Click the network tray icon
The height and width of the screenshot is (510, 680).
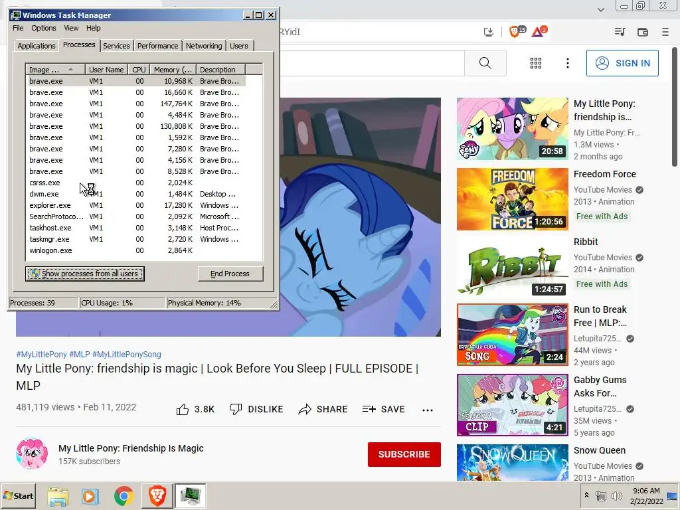tap(601, 495)
